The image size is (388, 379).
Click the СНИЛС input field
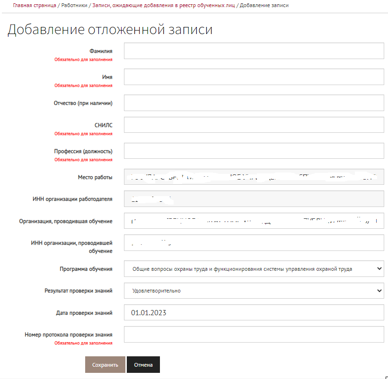[x=254, y=125]
